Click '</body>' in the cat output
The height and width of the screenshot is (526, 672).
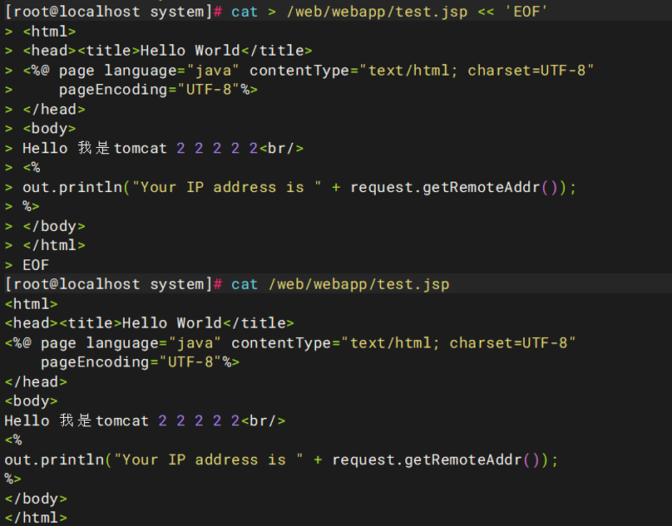point(36,499)
